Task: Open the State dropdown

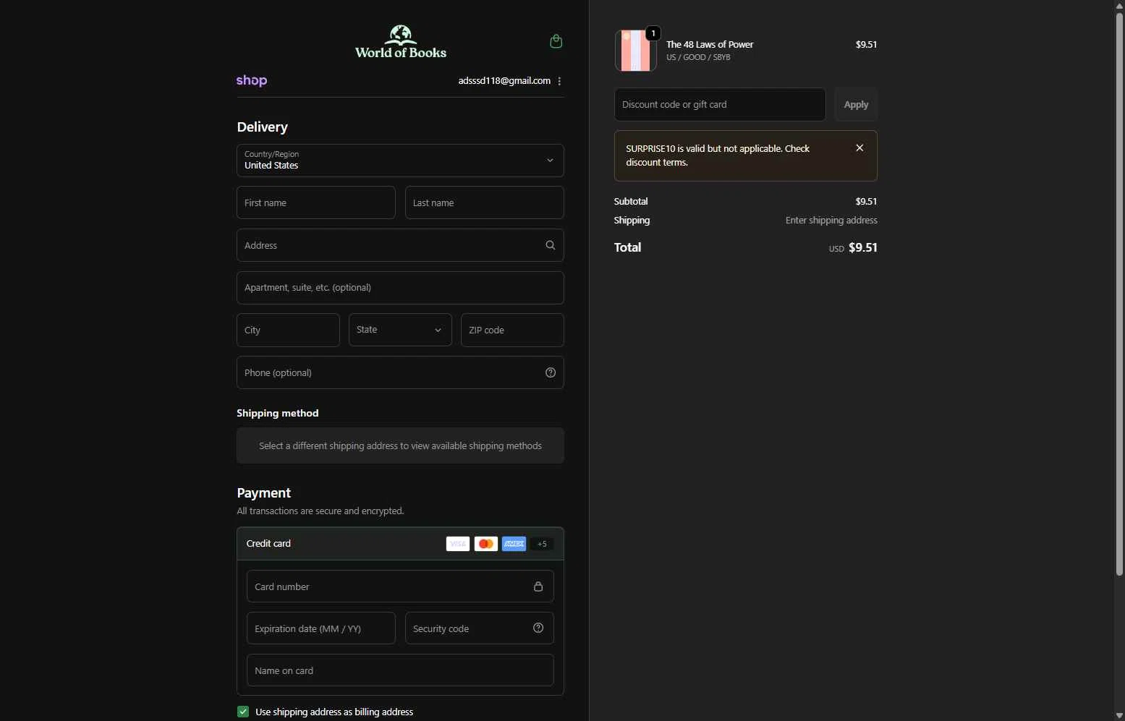Action: click(400, 330)
